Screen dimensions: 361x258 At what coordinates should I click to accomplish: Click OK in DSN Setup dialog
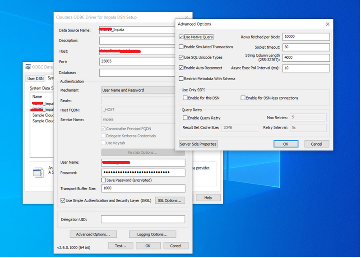pyautogui.click(x=148, y=246)
